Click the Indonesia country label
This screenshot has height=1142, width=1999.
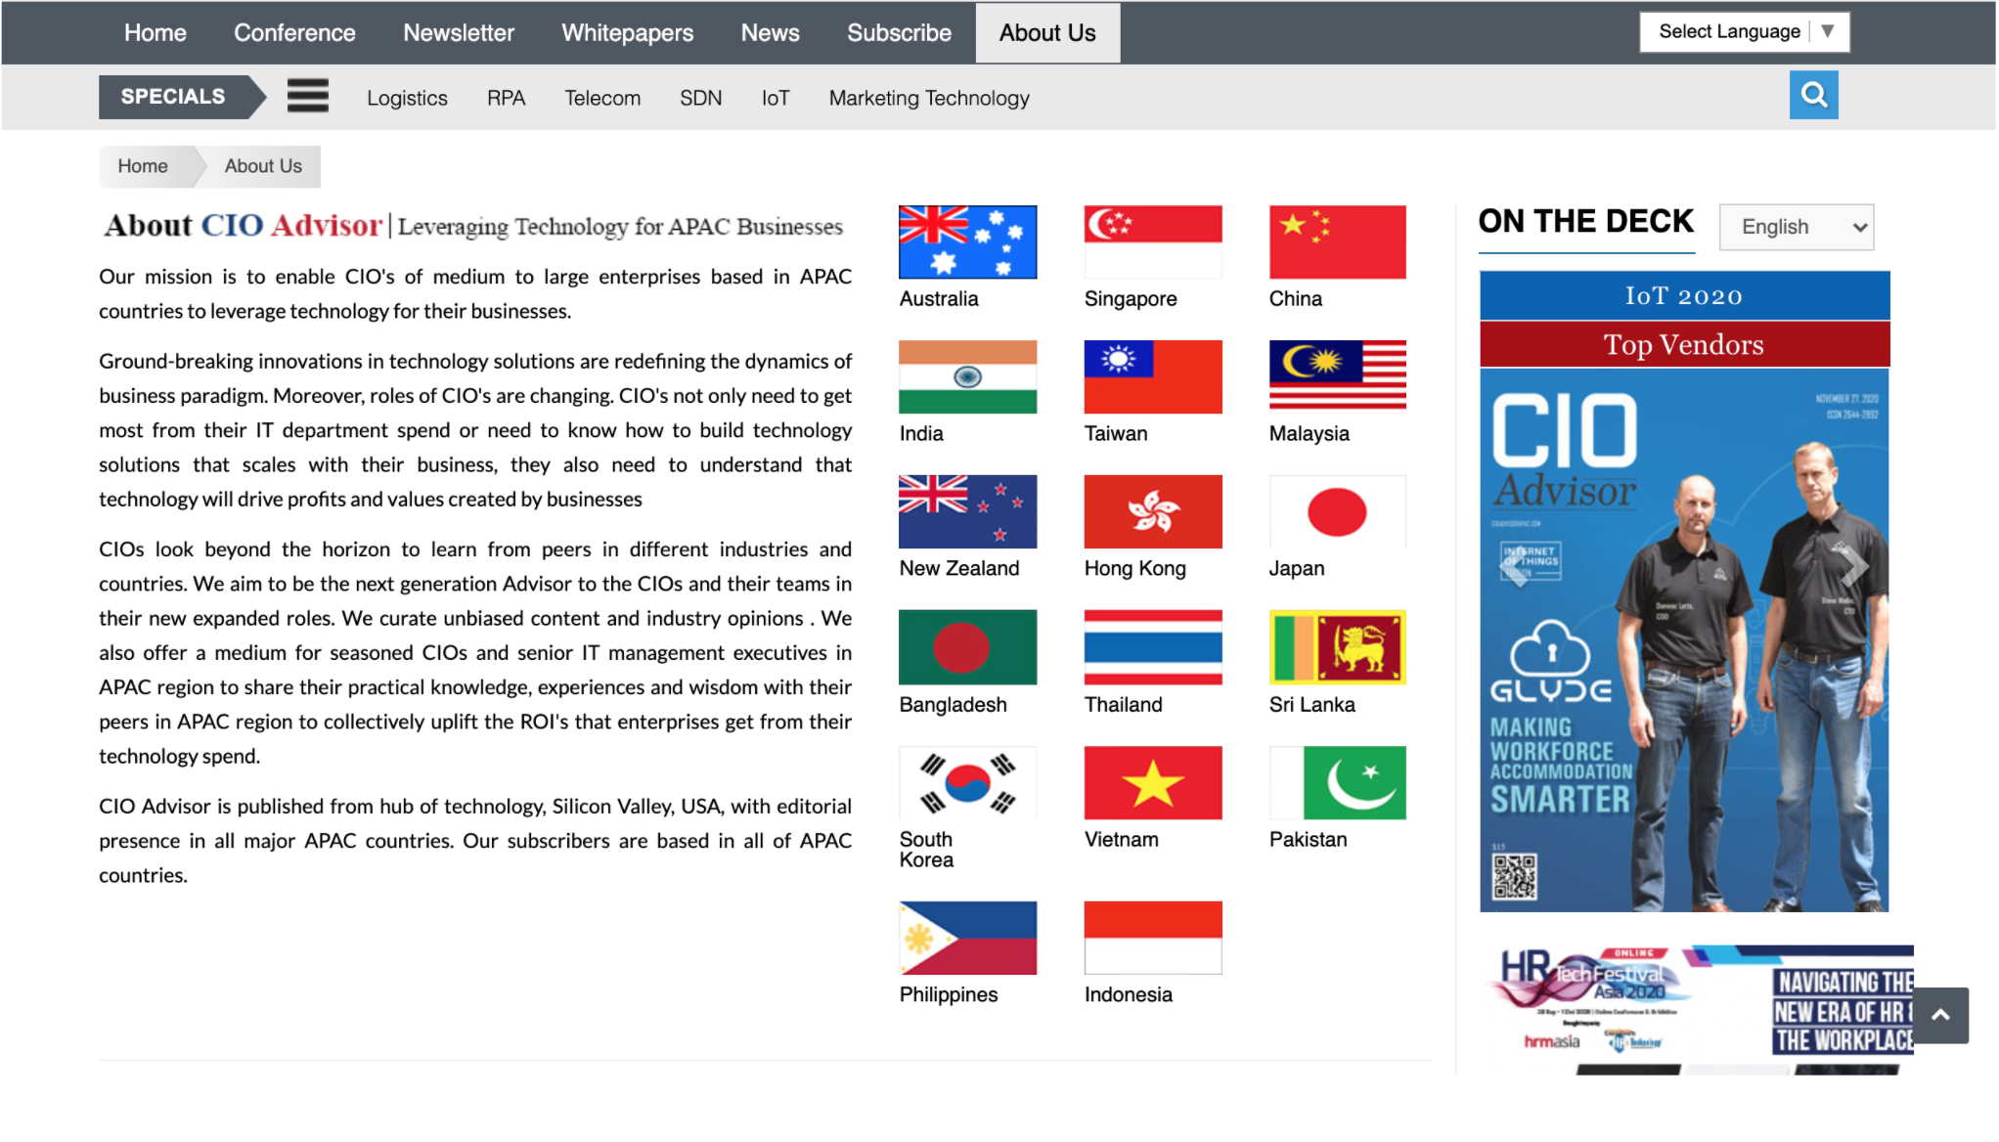coord(1128,995)
